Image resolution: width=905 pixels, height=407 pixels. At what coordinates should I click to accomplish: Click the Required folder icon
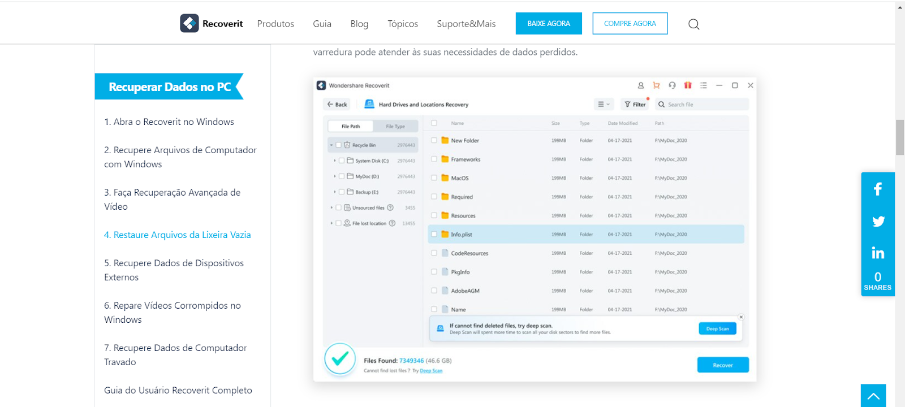click(445, 197)
